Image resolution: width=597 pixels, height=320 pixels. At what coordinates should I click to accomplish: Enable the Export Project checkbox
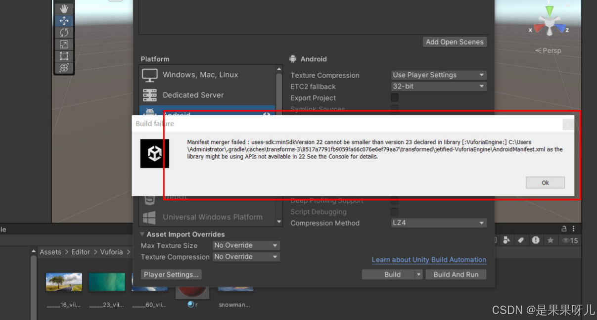click(x=395, y=98)
